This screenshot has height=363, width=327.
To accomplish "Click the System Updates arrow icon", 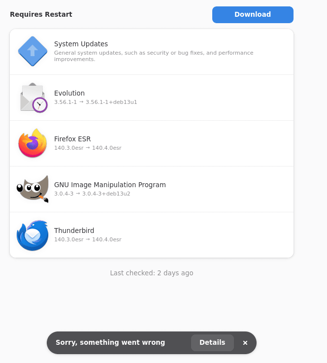I will [x=33, y=51].
